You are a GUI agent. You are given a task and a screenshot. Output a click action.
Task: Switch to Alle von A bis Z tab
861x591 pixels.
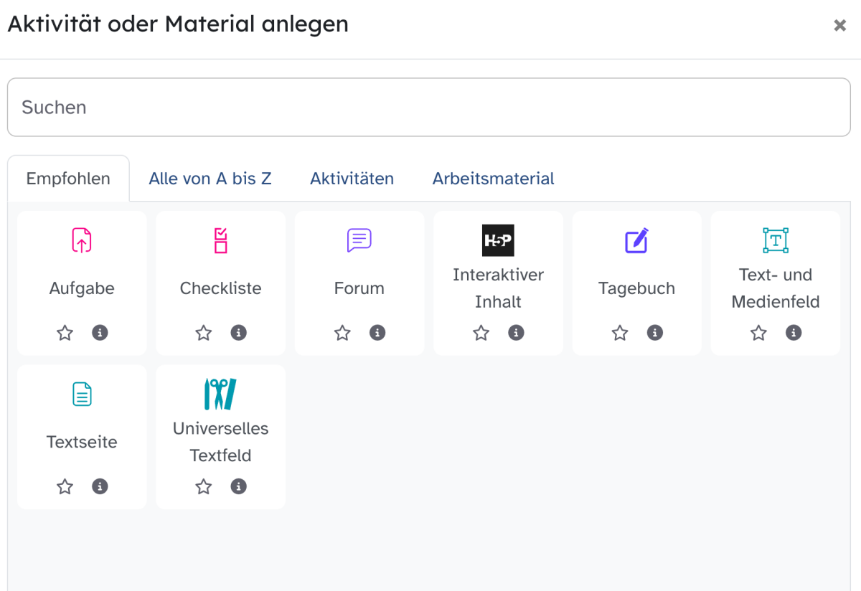pos(210,179)
